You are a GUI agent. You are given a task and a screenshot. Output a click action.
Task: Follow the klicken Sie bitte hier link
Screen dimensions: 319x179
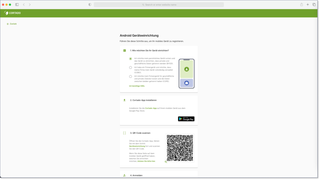(146, 161)
